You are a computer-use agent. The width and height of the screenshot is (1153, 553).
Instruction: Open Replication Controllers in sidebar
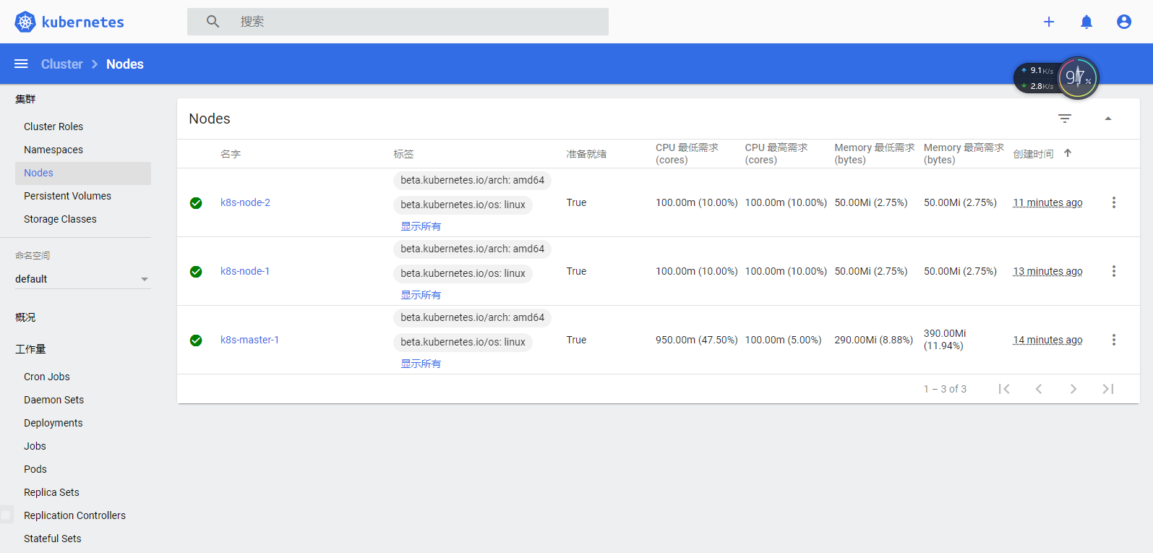click(74, 515)
